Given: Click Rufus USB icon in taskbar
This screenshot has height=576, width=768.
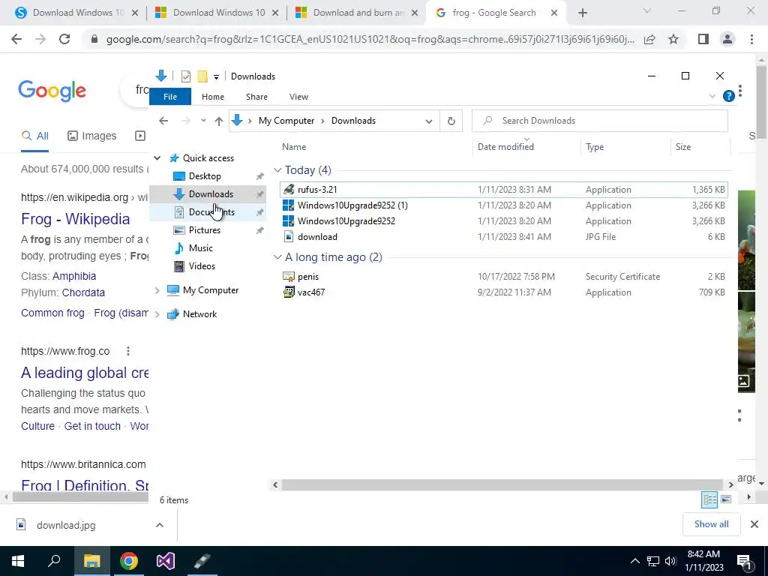Looking at the screenshot, I should tap(202, 561).
